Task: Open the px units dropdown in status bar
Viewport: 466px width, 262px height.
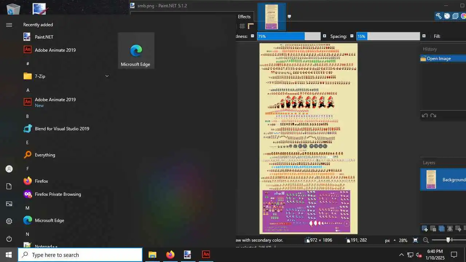Action: pyautogui.click(x=390, y=240)
